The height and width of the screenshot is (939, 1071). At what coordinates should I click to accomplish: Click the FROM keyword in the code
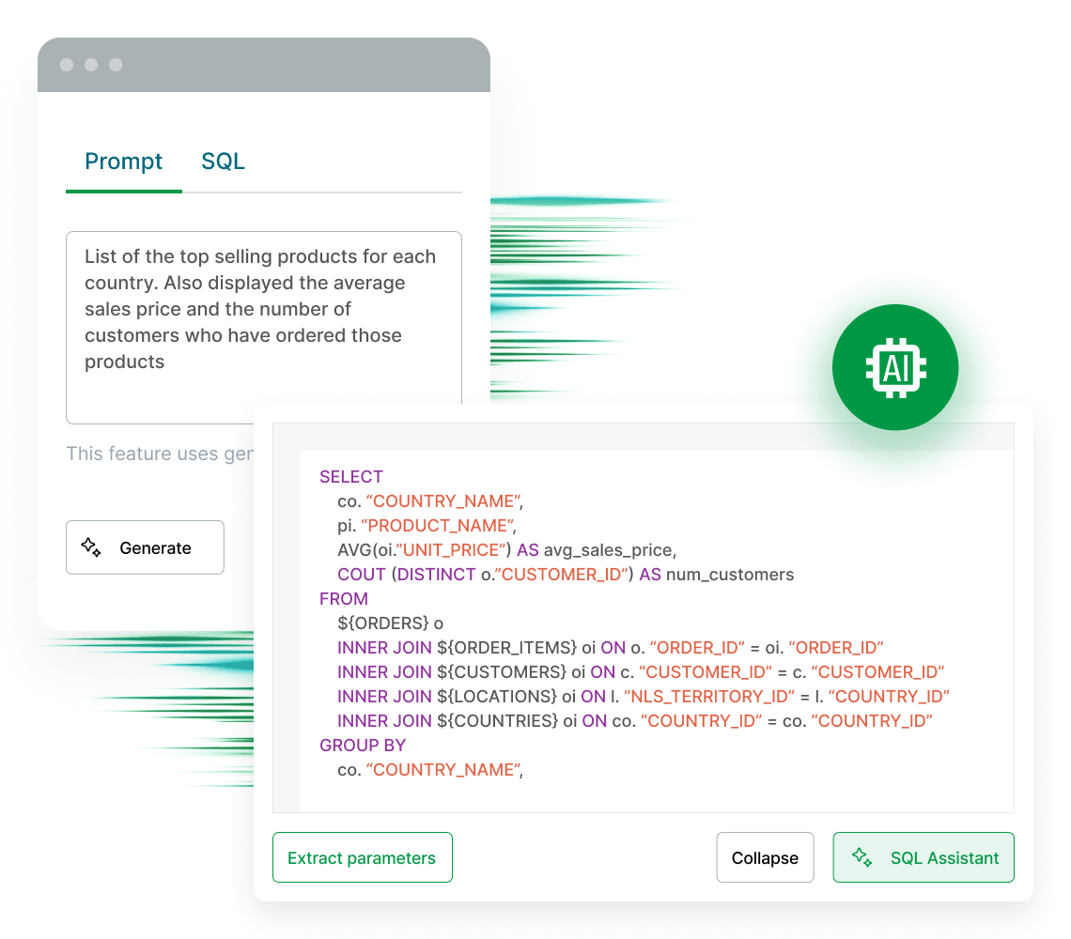pos(344,599)
